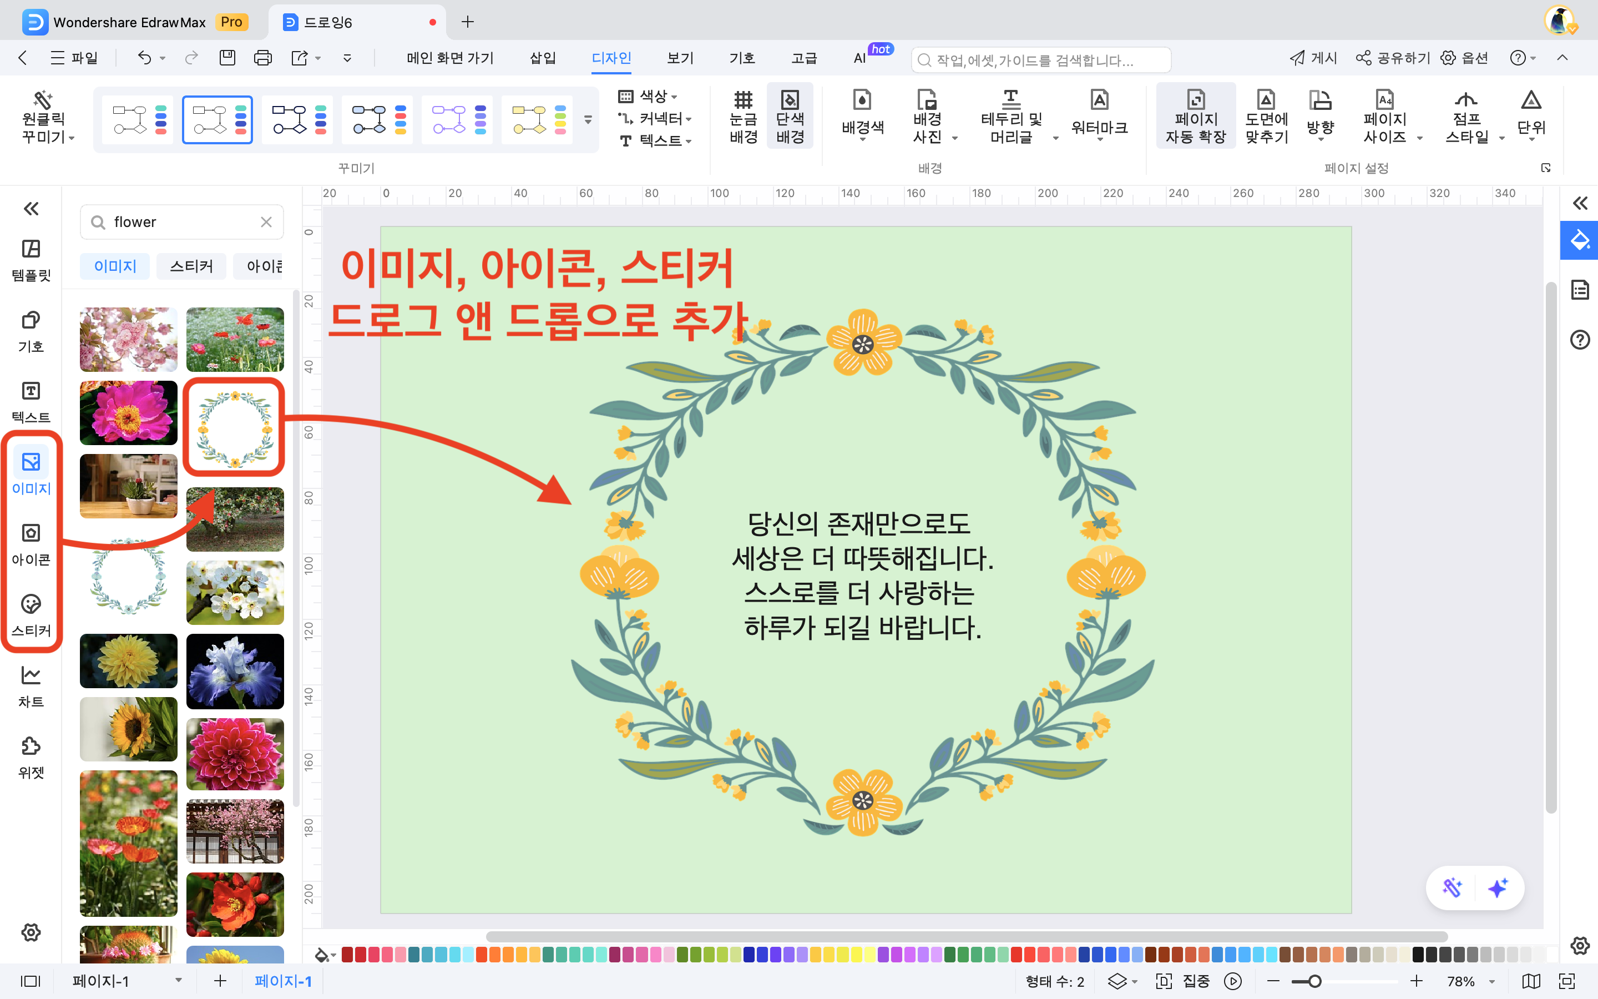This screenshot has height=999, width=1598.
Task: Select the 아이콘 sidebar panel
Action: click(31, 544)
